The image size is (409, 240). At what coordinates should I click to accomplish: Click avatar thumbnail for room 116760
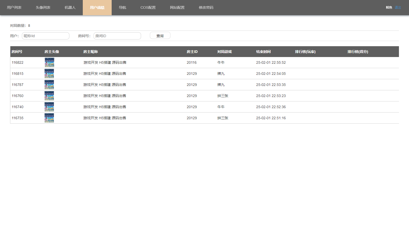click(49, 96)
